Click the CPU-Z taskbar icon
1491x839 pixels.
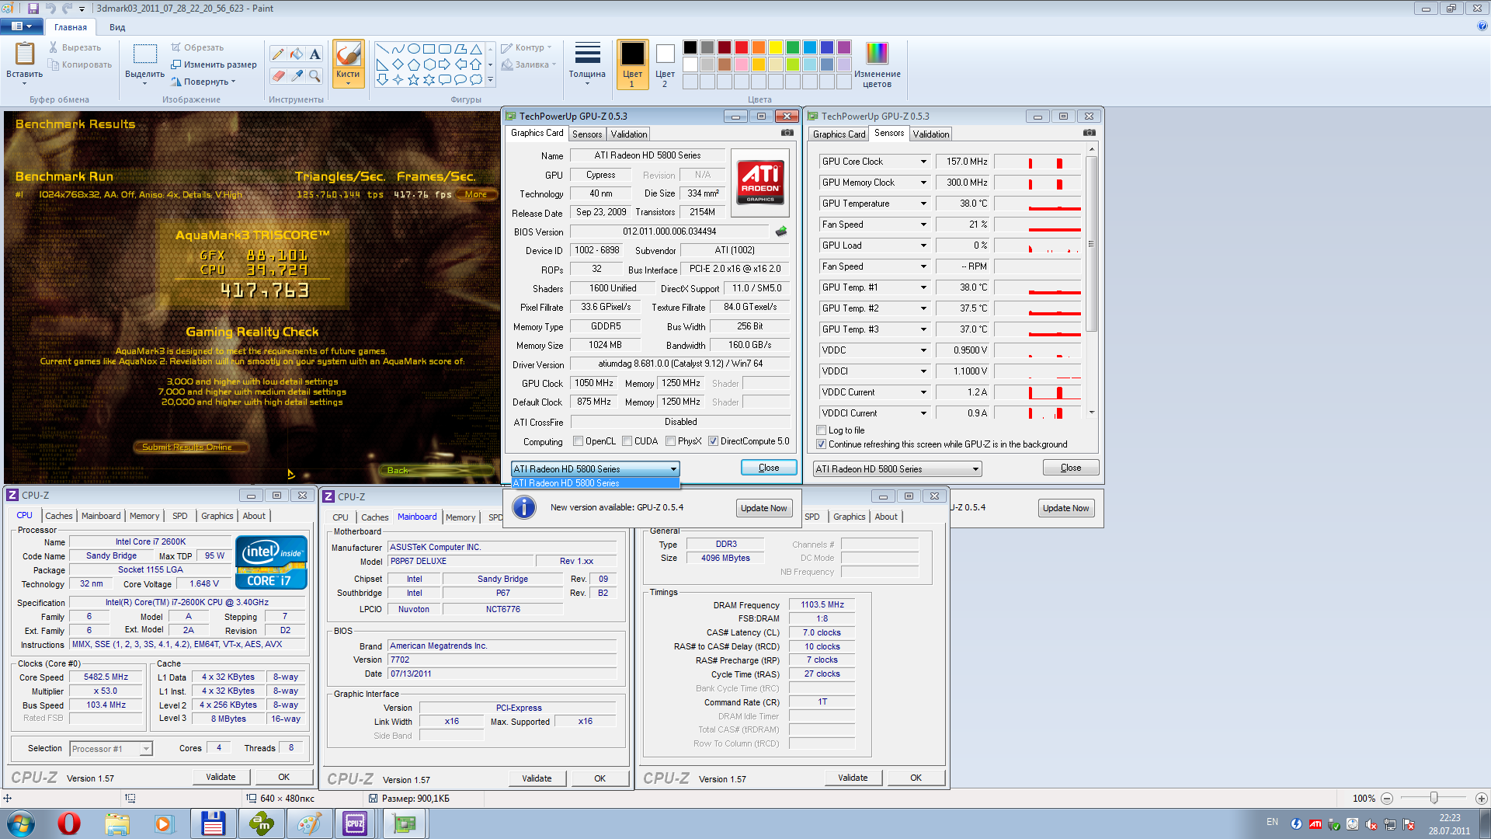355,823
